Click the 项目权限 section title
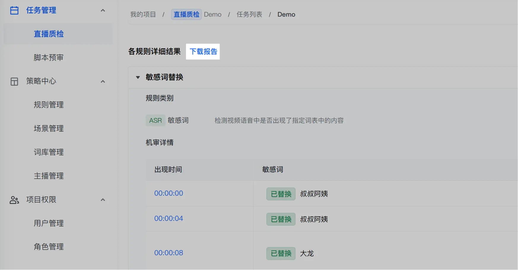 [x=41, y=200]
